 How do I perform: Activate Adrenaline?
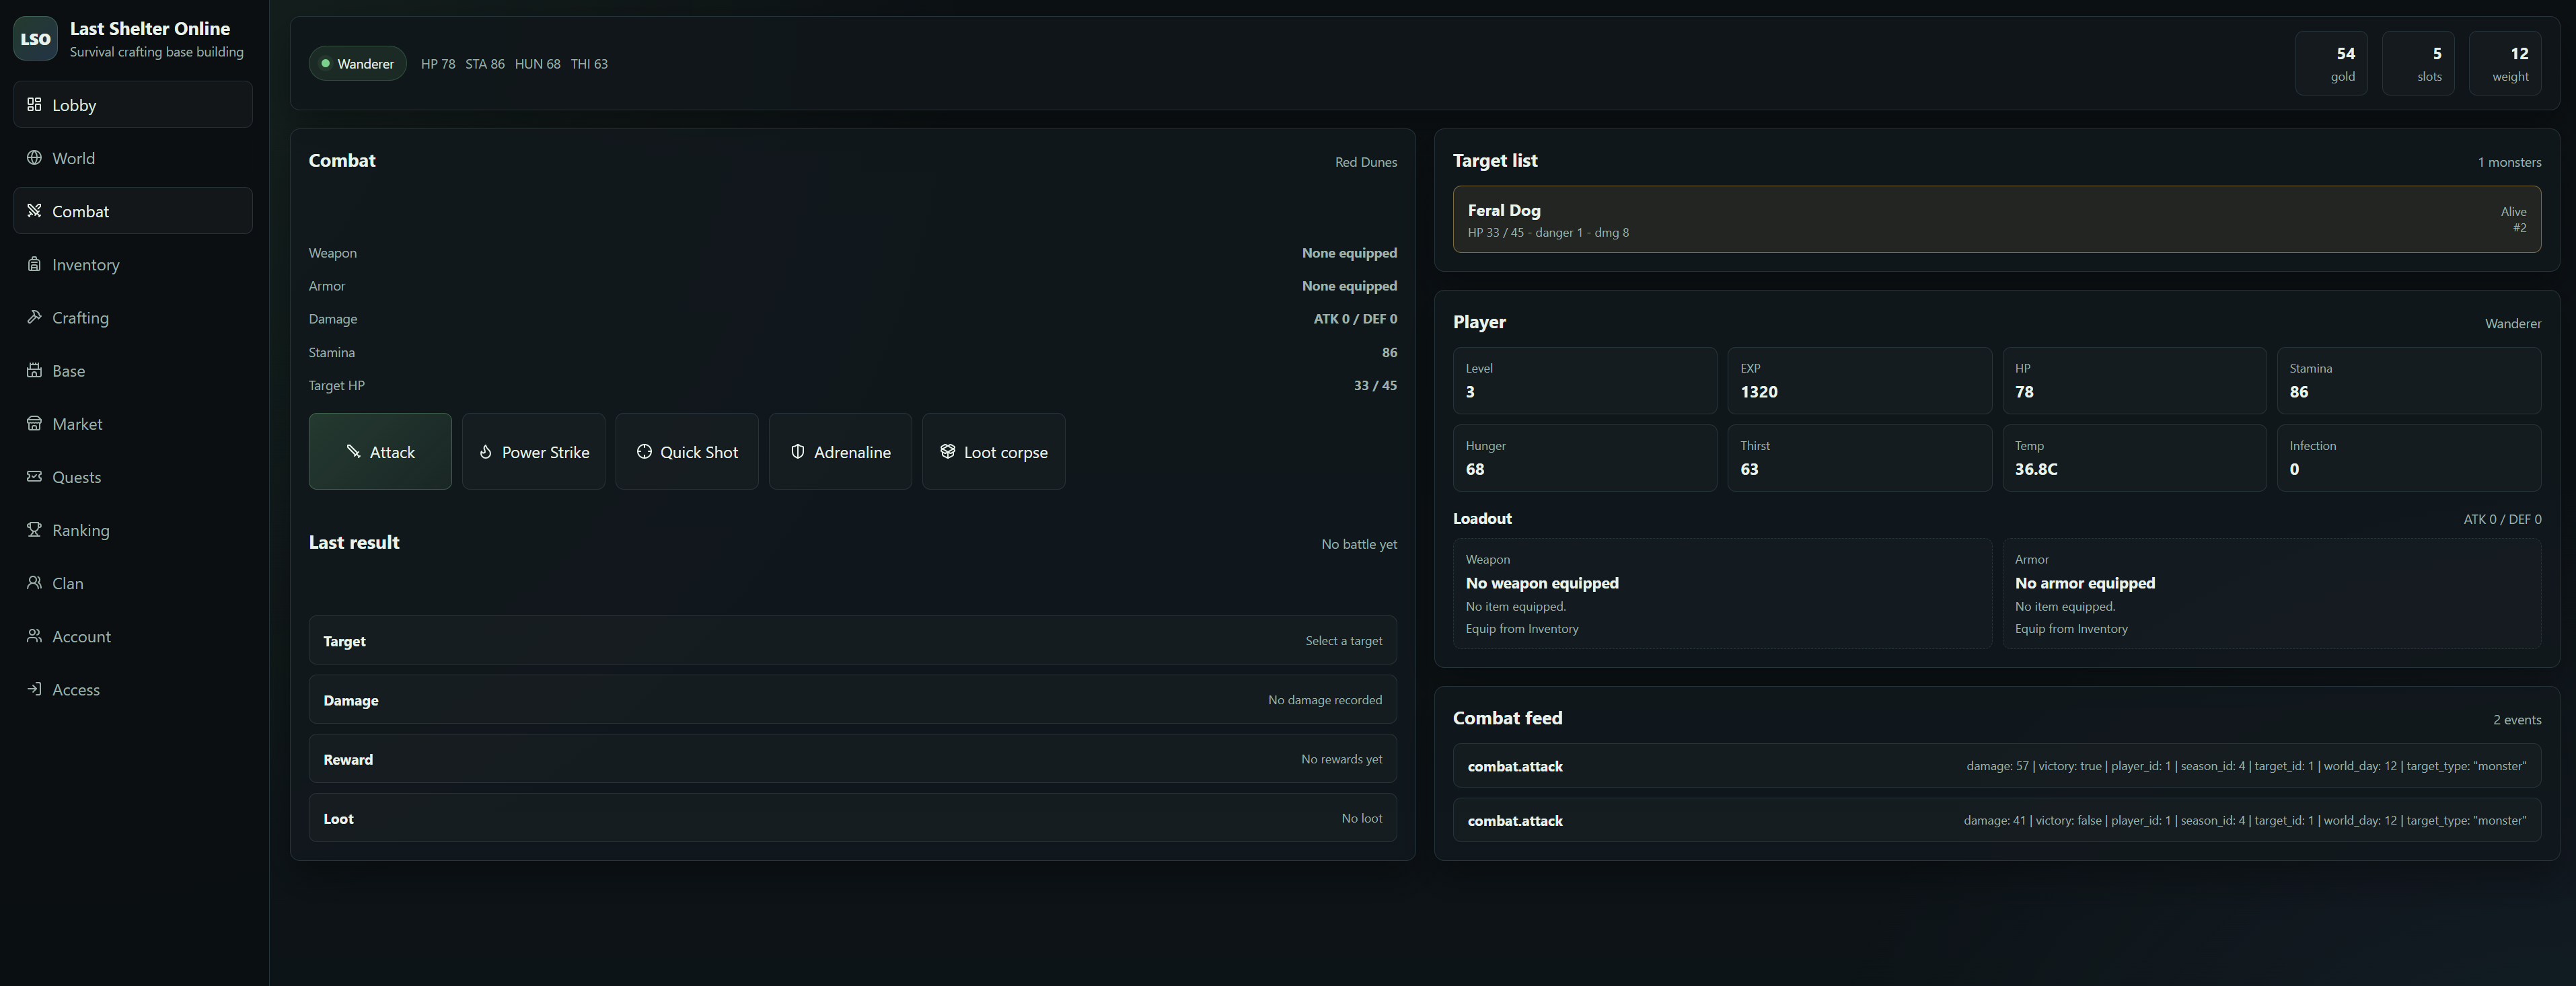tap(840, 451)
